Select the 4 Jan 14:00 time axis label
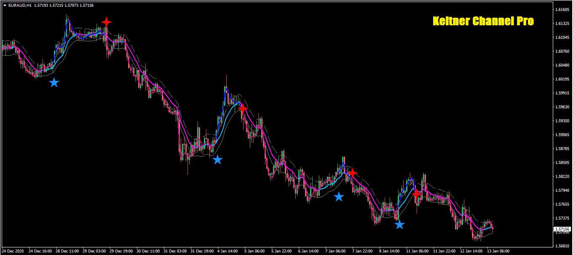The width and height of the screenshot is (573, 255). [x=228, y=251]
